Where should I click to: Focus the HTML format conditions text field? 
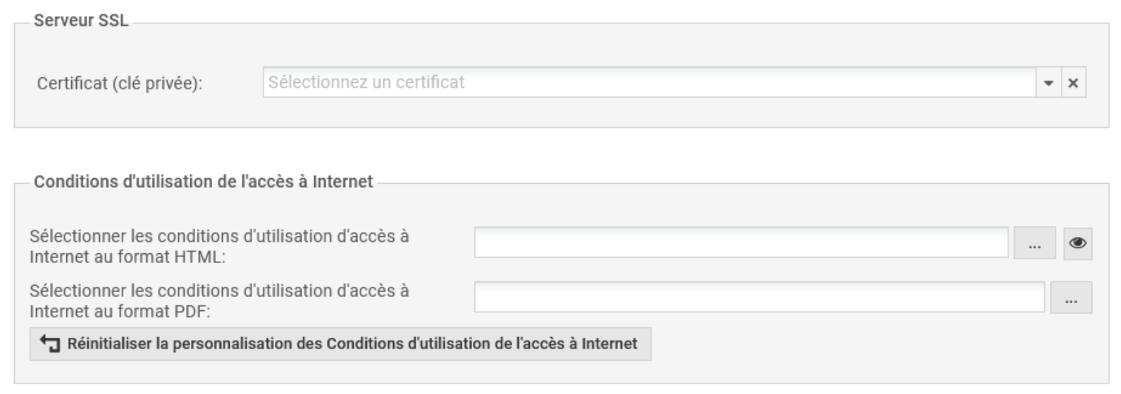[741, 243]
